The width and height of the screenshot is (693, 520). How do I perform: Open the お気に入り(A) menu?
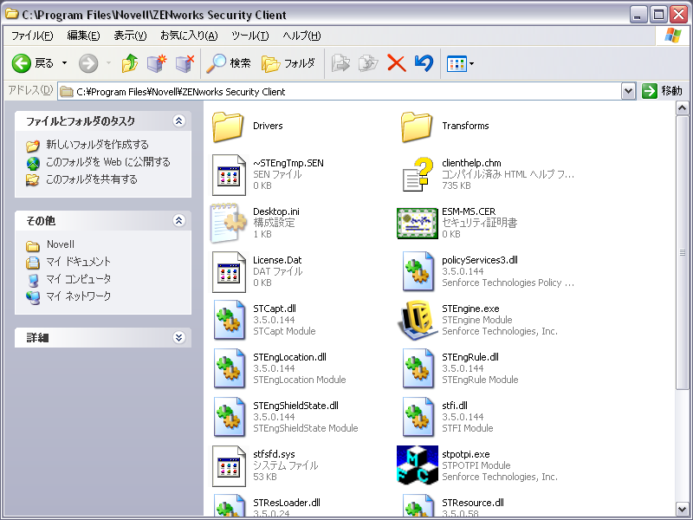pos(189,36)
